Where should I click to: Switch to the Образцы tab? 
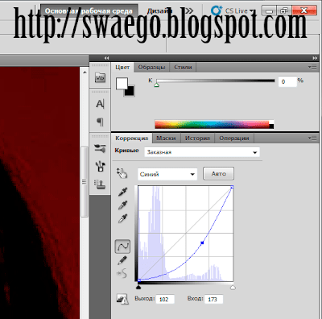[x=151, y=67]
